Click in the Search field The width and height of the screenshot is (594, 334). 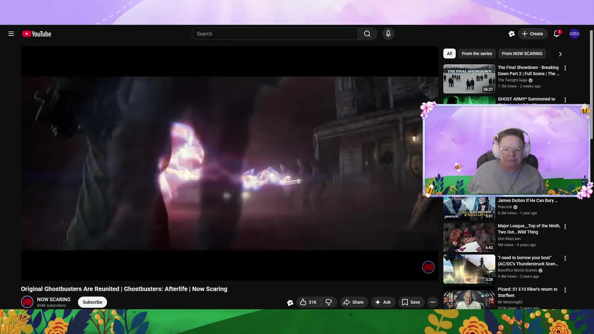(274, 34)
